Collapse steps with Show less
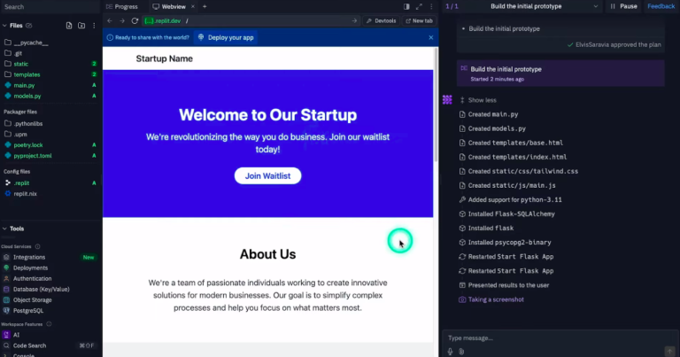680x357 pixels. [x=482, y=100]
